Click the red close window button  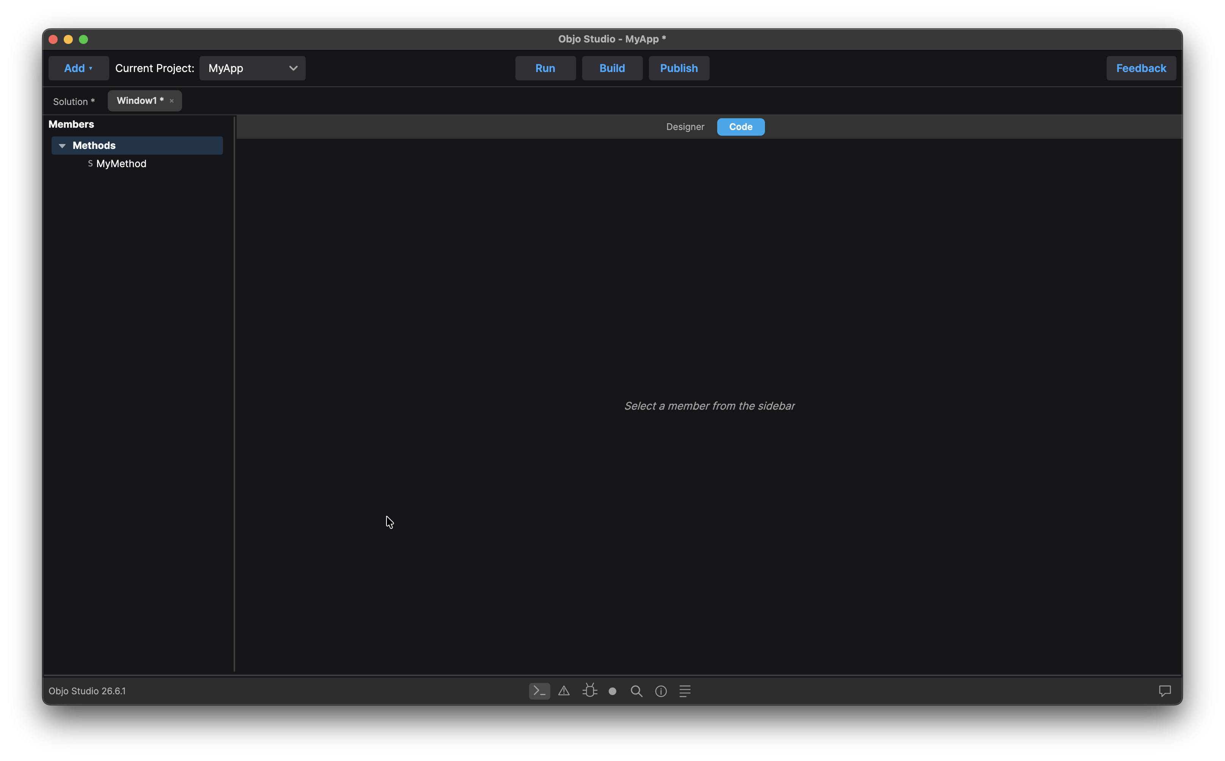[53, 39]
